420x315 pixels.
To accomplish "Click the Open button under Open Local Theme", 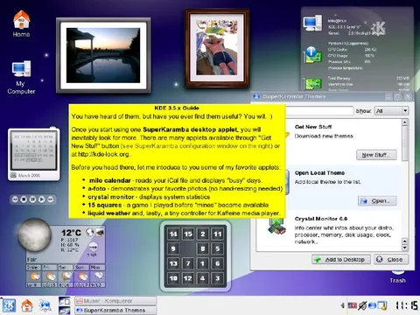I will (x=377, y=201).
